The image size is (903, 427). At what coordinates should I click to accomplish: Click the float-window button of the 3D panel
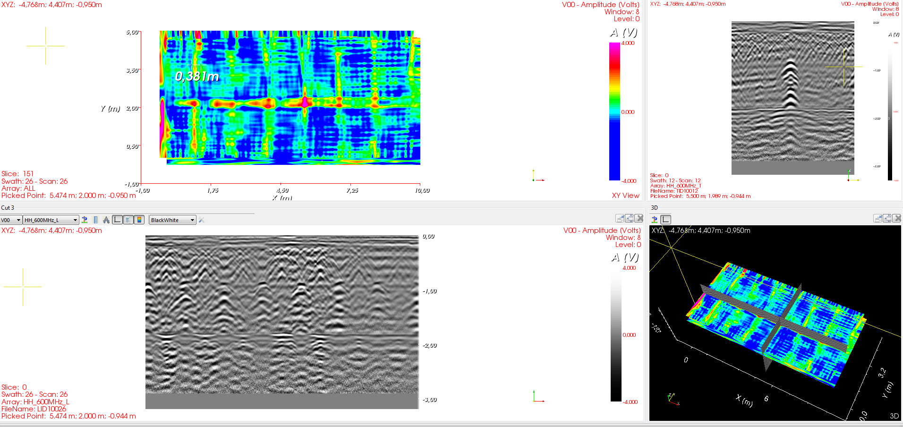click(887, 218)
